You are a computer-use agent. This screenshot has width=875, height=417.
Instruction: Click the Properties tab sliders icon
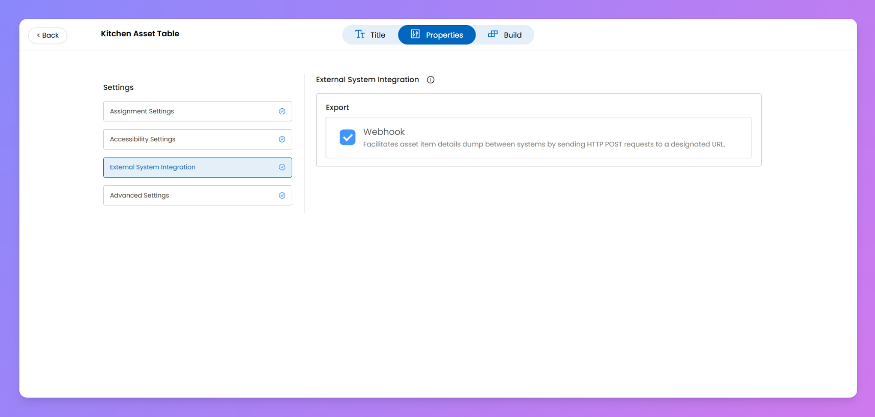pyautogui.click(x=415, y=34)
